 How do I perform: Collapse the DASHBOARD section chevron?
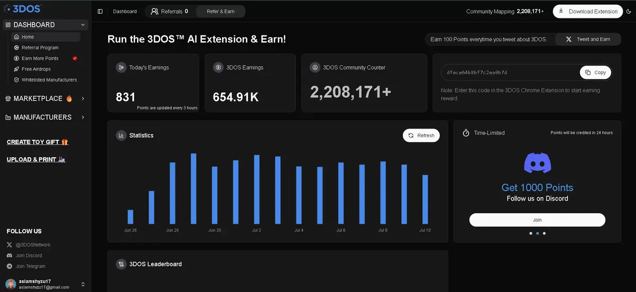[x=83, y=25]
